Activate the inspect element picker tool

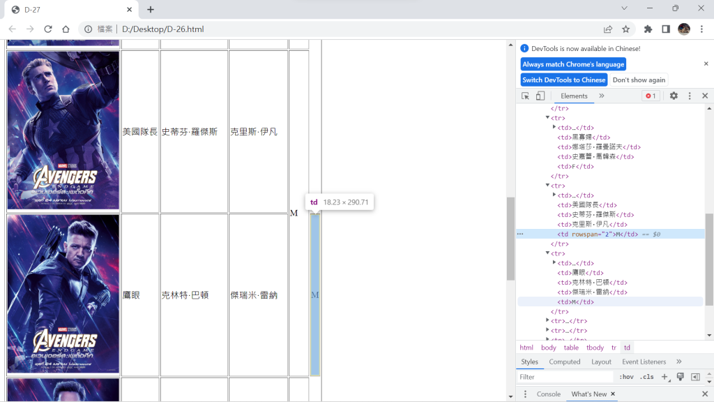coord(526,96)
